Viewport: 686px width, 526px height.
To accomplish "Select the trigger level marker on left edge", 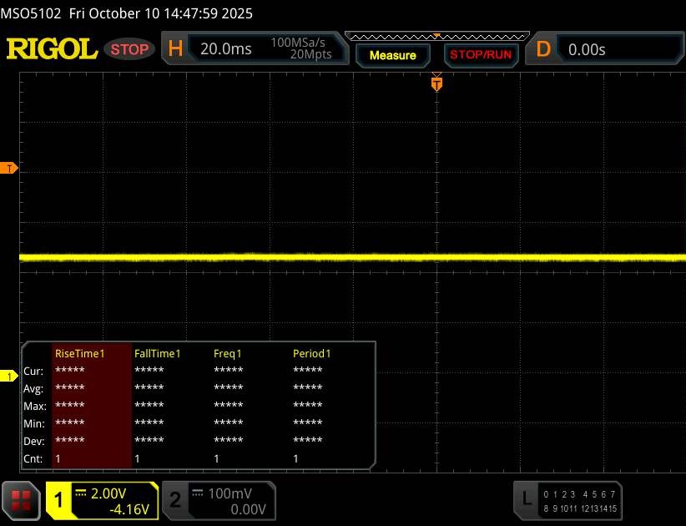I will click(x=9, y=169).
